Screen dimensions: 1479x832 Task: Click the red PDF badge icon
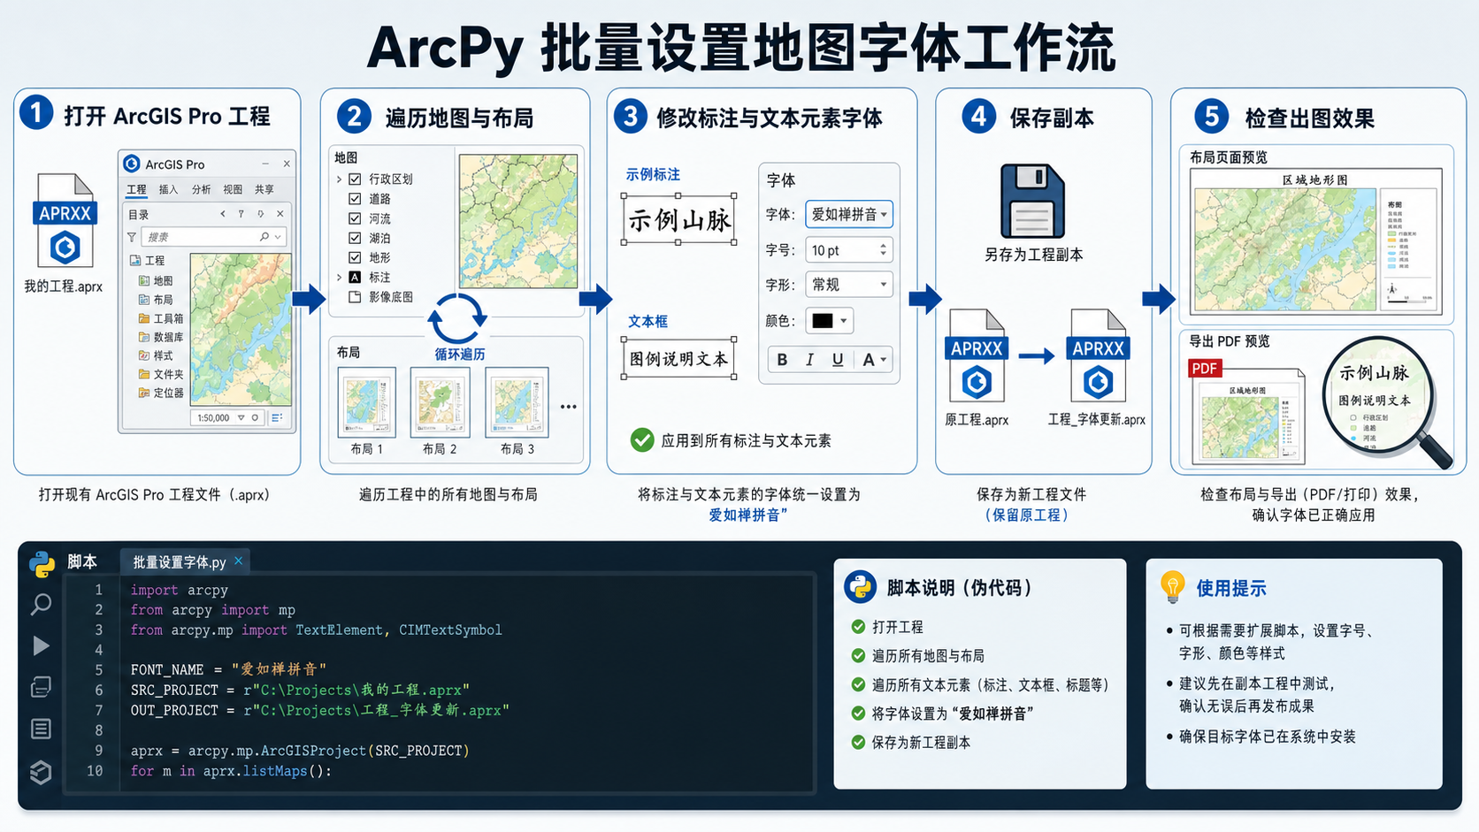[x=1205, y=369]
